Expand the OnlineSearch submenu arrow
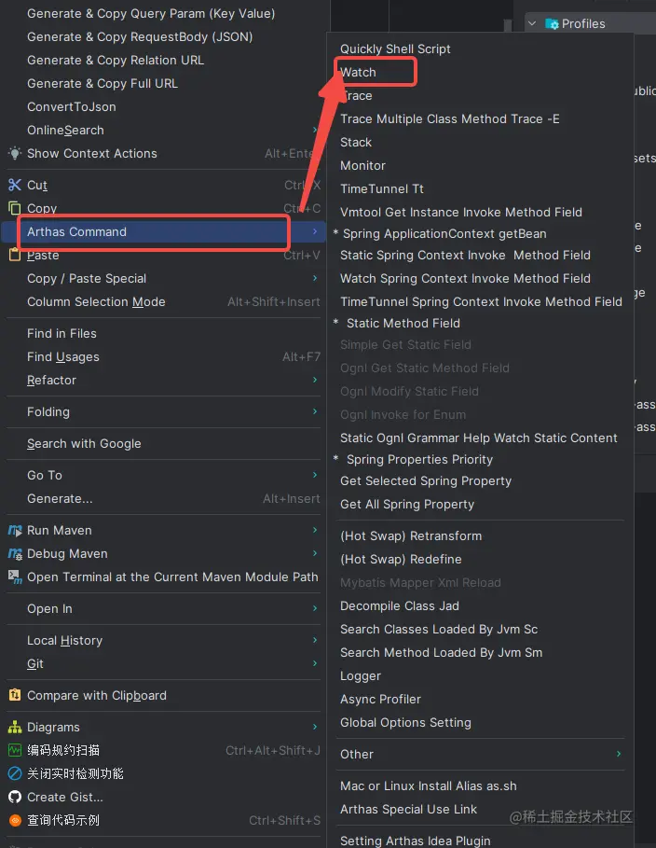This screenshot has height=848, width=656. pos(315,130)
